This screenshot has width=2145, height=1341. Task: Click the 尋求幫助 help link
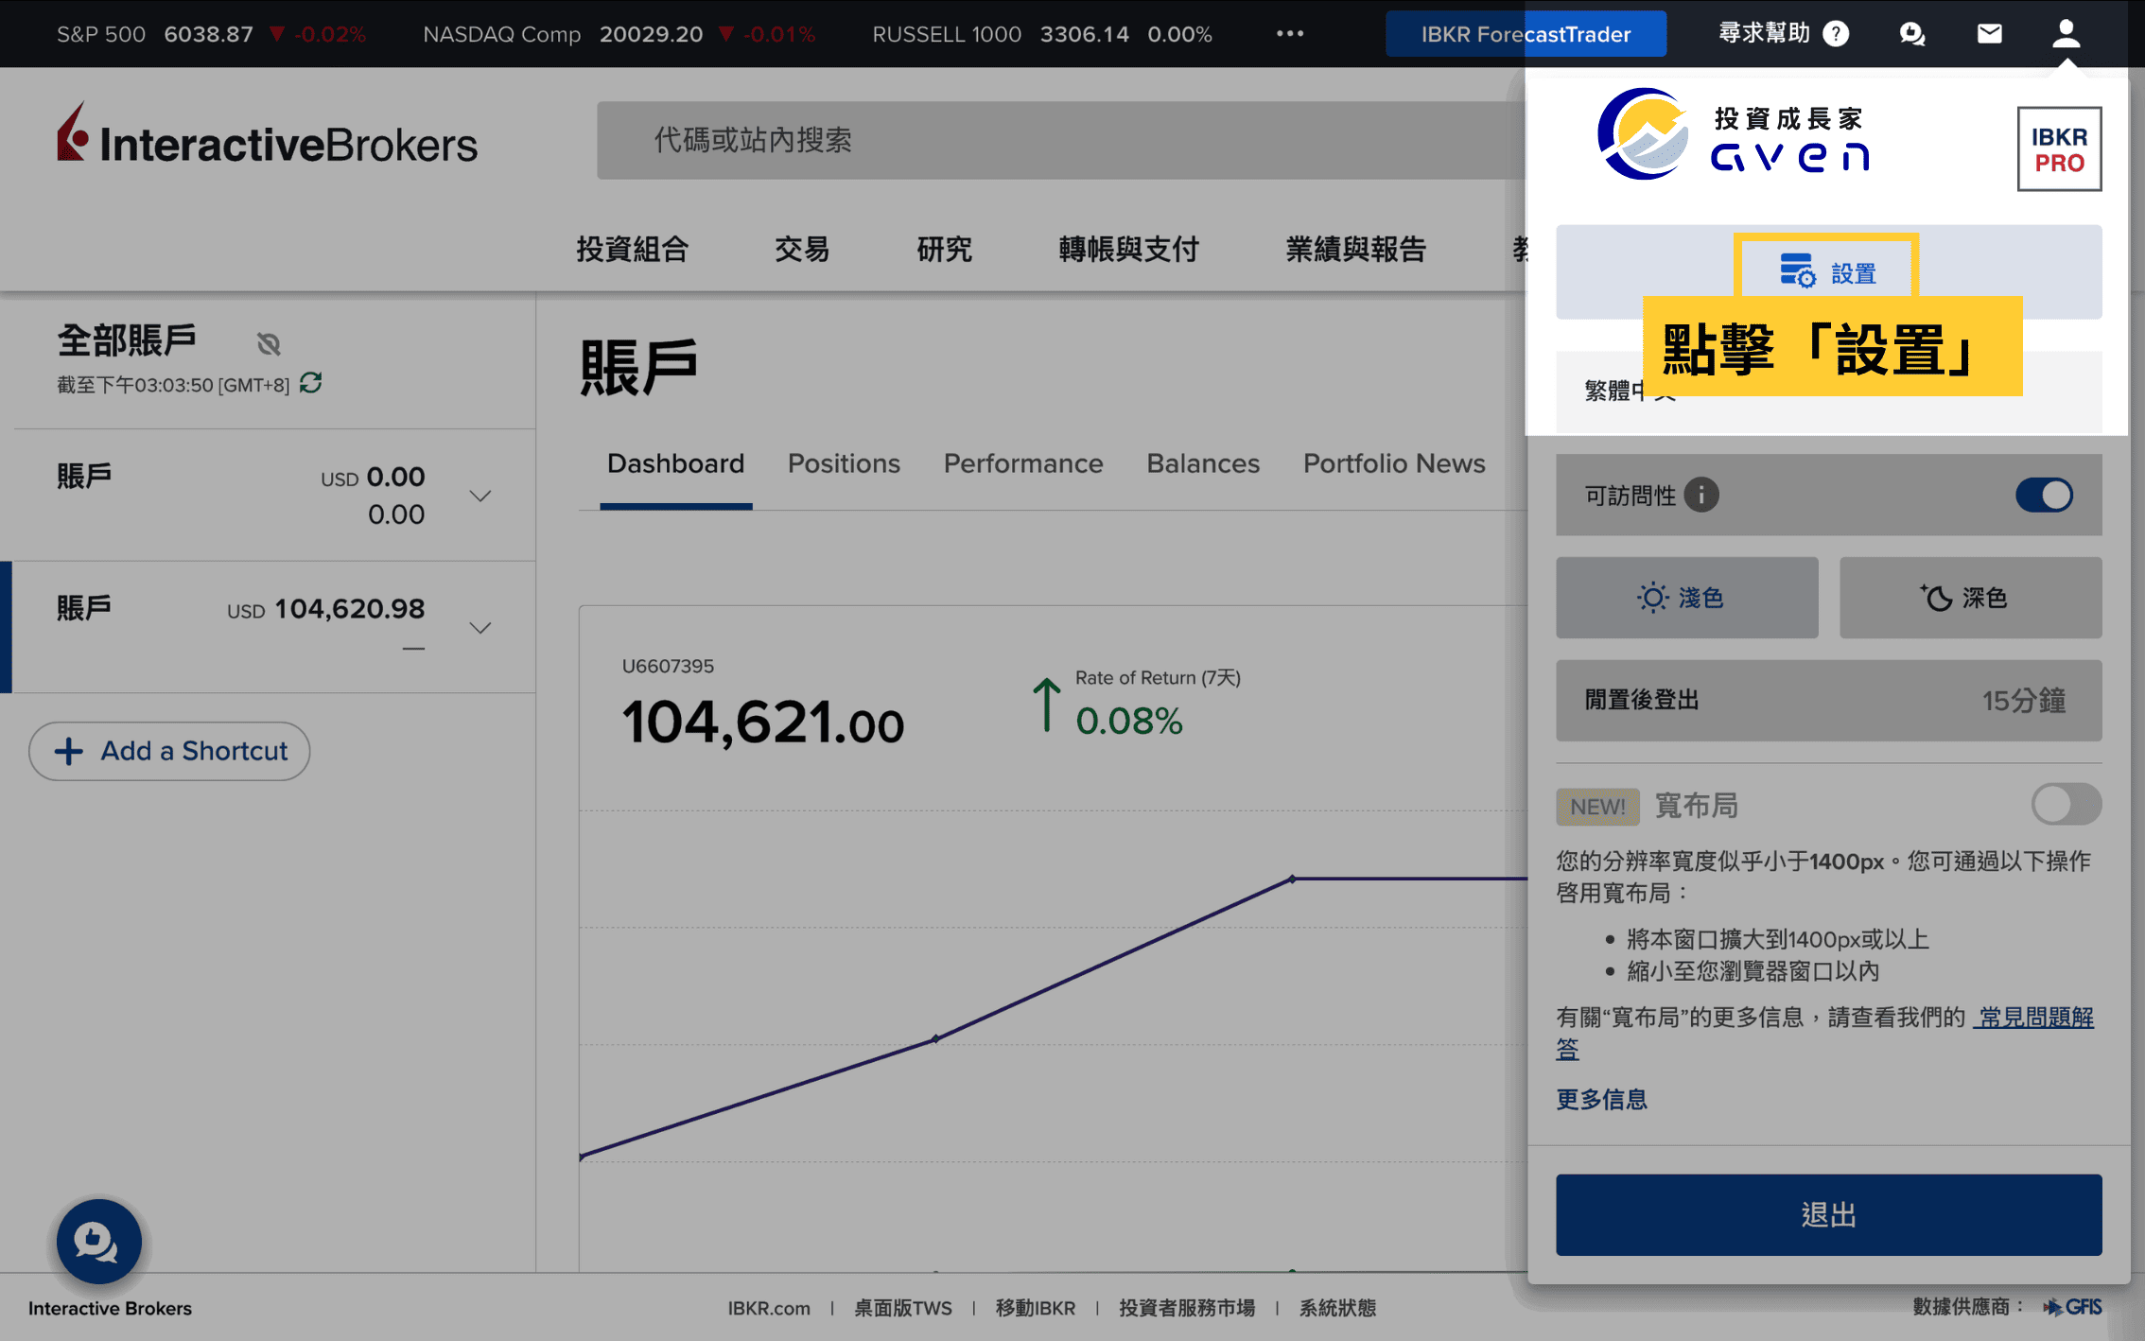pyautogui.click(x=1763, y=34)
